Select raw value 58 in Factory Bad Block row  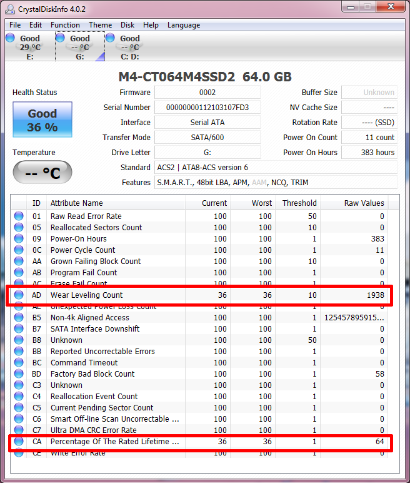380,374
